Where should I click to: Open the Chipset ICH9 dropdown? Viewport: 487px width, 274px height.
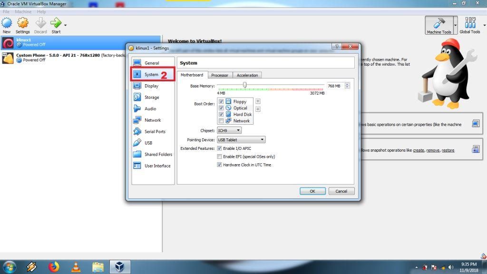(229, 130)
